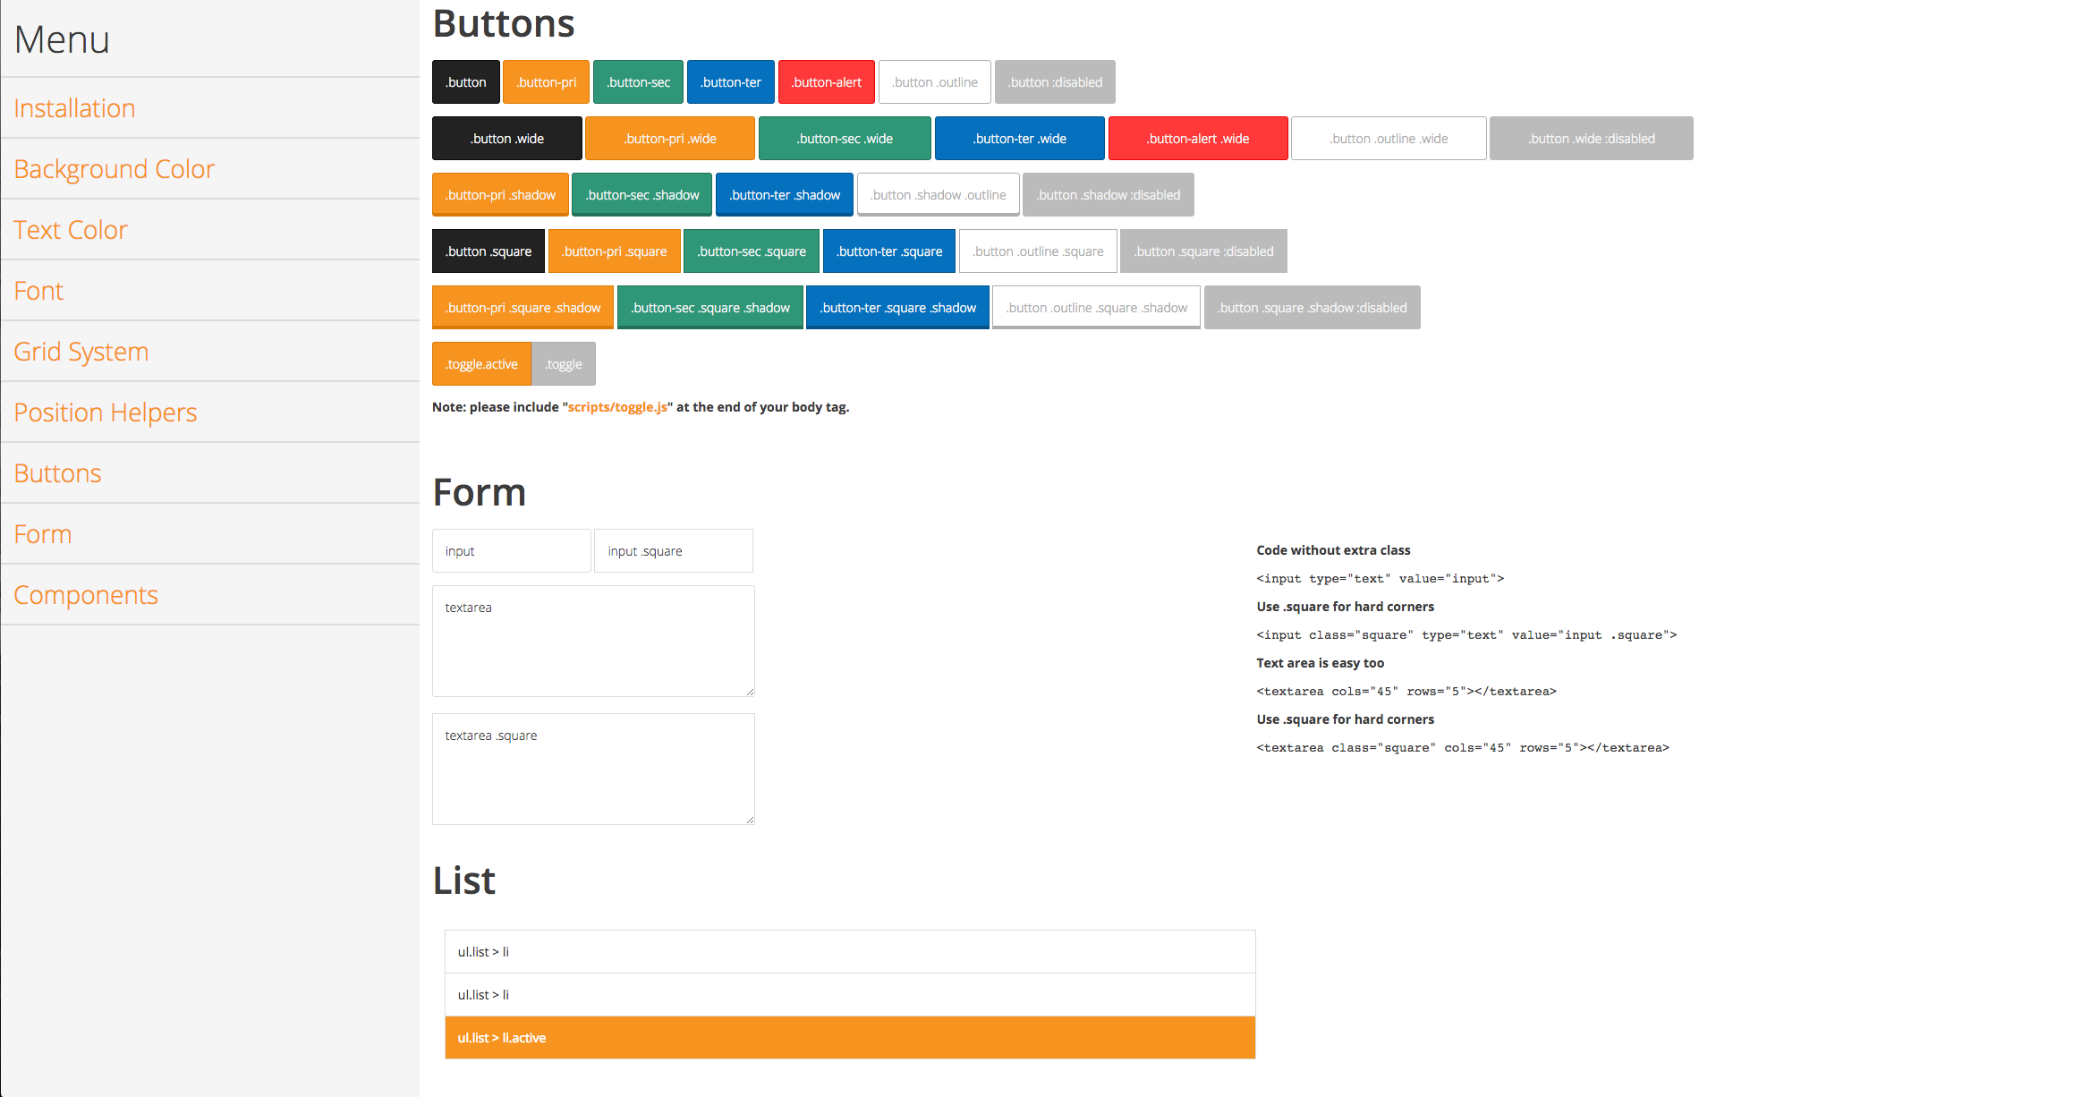The image size is (2090, 1097).
Task: Select Grid System from the sidebar menu
Action: click(81, 352)
